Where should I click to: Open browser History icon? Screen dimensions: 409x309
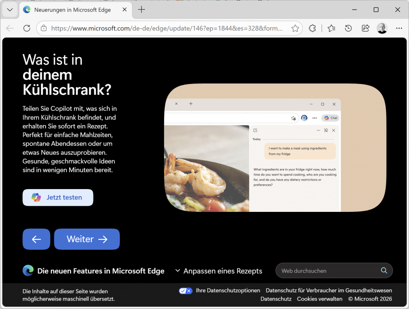[348, 28]
